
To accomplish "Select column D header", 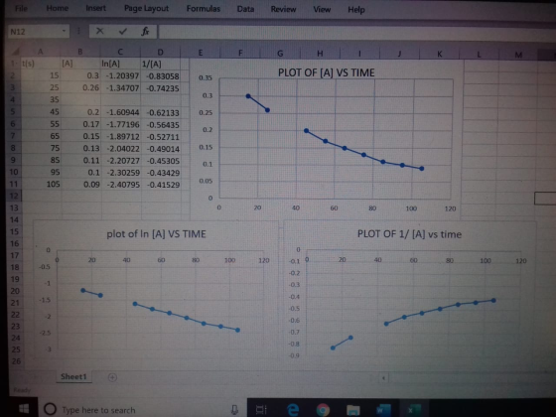I will click(x=160, y=53).
